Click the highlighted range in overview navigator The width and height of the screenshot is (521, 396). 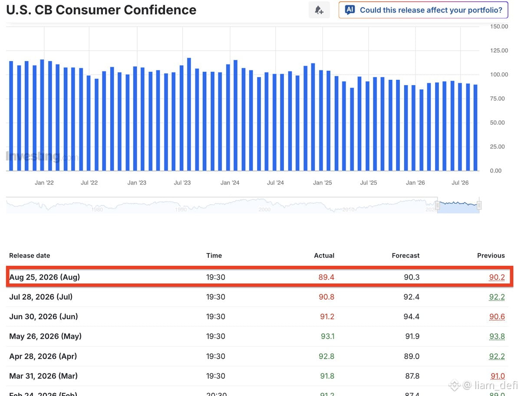(x=458, y=205)
